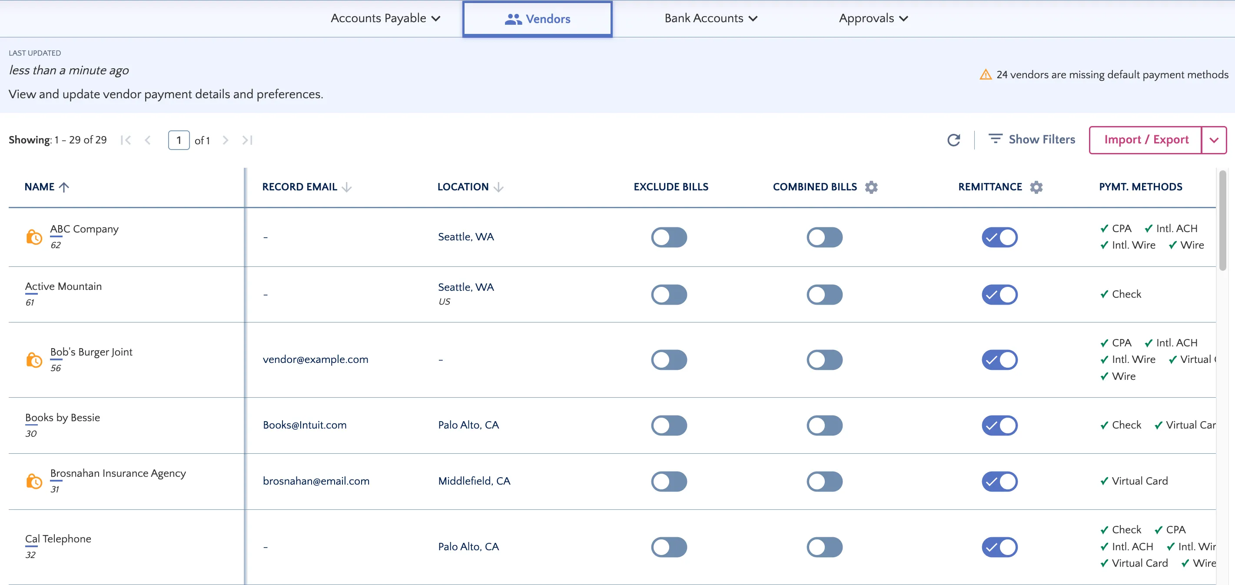Click Books@Intuit.com email cell
The width and height of the screenshot is (1235, 585).
[x=305, y=425]
